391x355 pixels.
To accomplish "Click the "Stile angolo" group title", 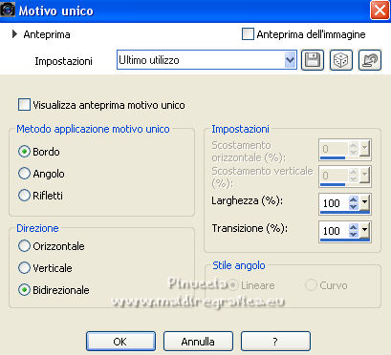I will tap(239, 265).
